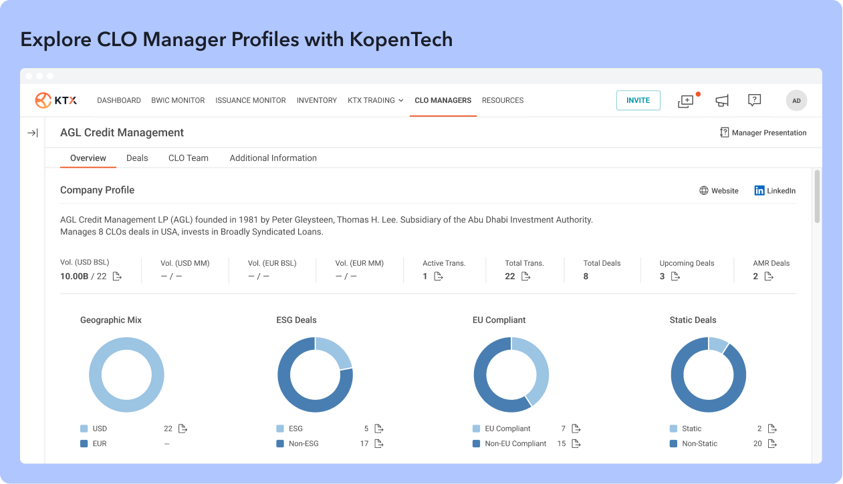Expand the KTX TRADING dropdown menu

pyautogui.click(x=376, y=100)
